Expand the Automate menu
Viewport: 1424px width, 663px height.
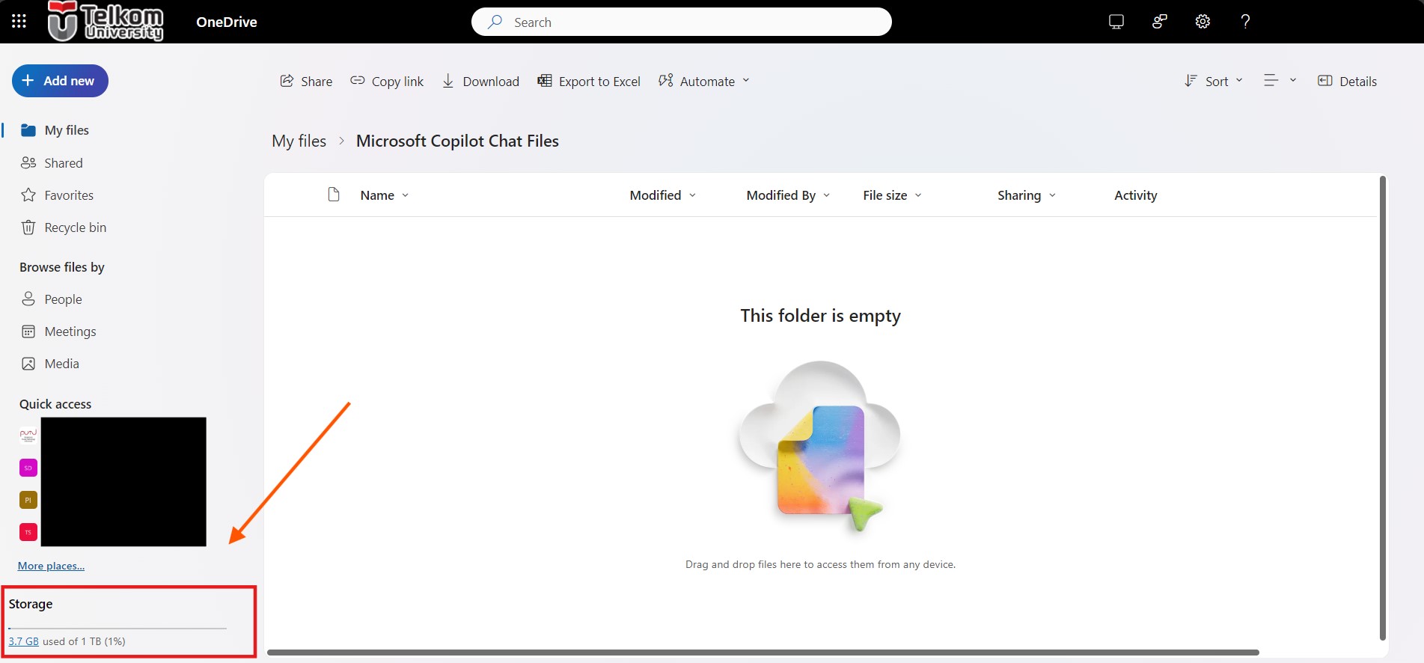(703, 82)
